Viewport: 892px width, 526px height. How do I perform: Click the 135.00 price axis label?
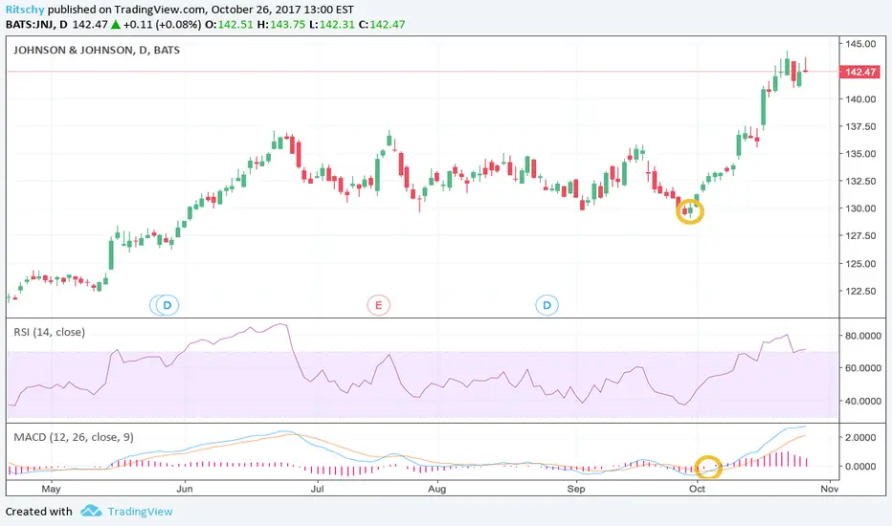860,154
